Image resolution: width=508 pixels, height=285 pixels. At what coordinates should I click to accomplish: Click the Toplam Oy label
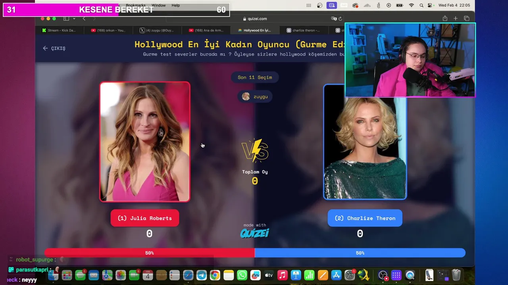click(x=255, y=172)
